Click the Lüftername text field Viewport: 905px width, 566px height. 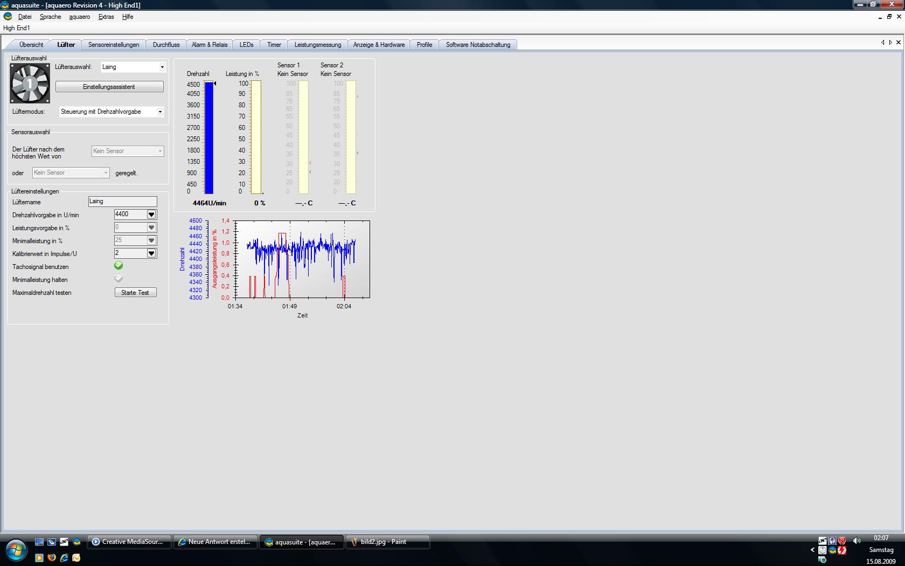tap(122, 202)
